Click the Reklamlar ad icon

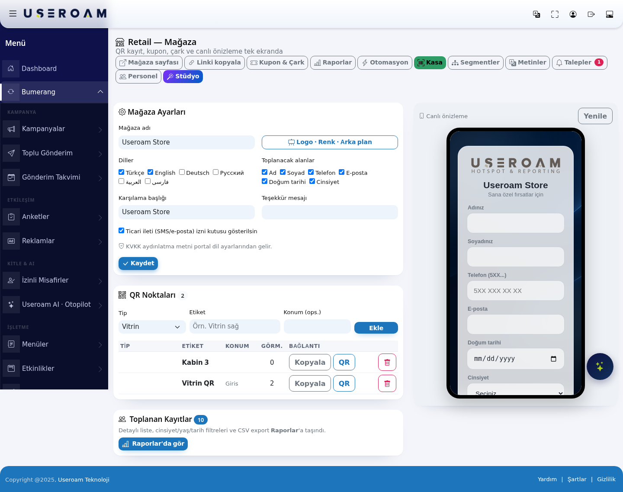(11, 241)
